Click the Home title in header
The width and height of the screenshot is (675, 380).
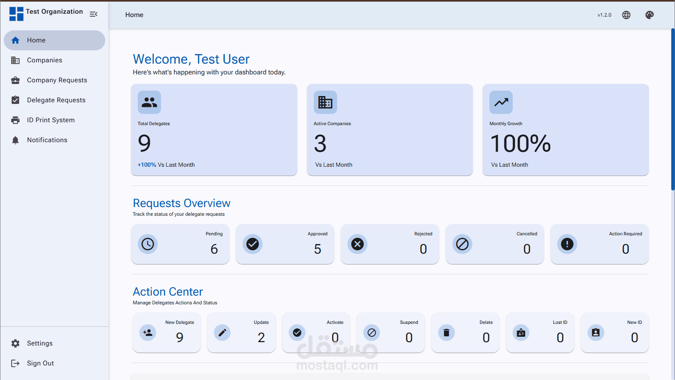click(x=134, y=15)
